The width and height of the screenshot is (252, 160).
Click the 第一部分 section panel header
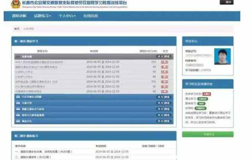pos(94,41)
